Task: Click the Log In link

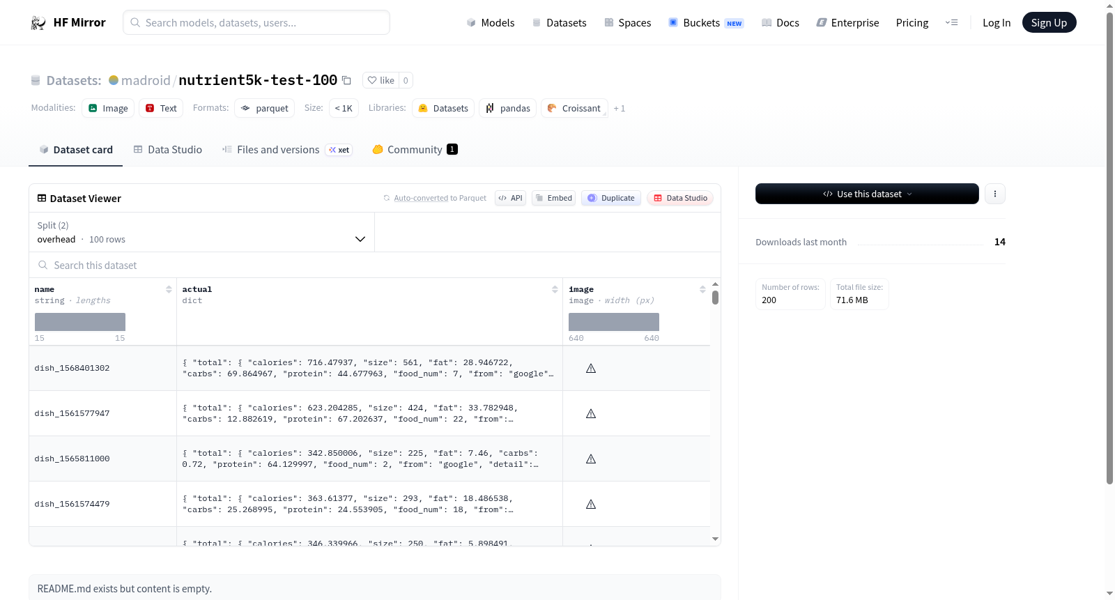Action: pos(997,23)
